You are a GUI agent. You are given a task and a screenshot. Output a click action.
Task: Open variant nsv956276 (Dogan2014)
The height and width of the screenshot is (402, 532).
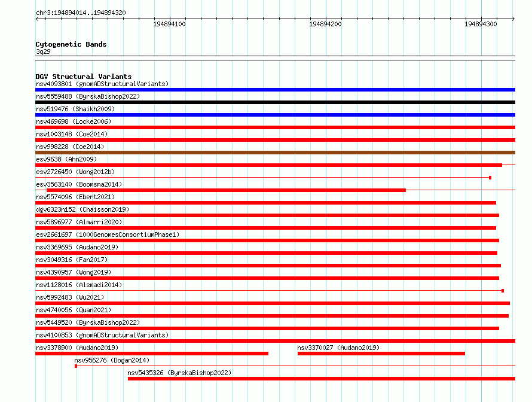112,360
